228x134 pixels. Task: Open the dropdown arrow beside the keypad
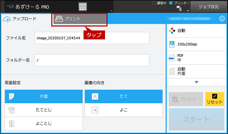point(111,11)
